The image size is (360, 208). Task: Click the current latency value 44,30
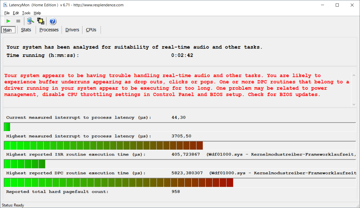point(178,117)
